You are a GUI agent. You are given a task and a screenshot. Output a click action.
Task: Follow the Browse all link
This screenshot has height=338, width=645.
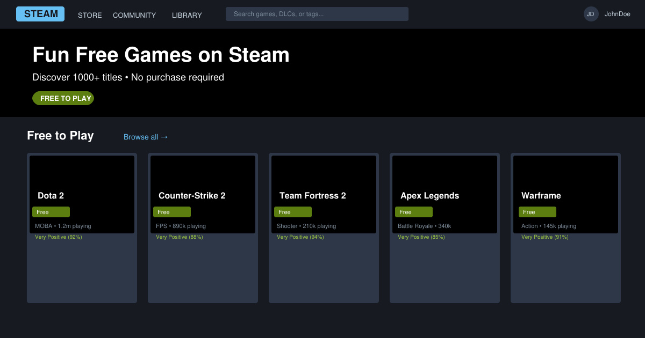click(146, 137)
